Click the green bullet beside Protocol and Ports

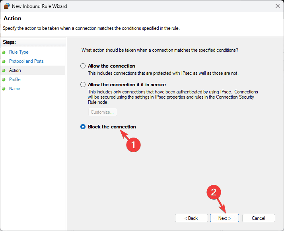coord(4,61)
